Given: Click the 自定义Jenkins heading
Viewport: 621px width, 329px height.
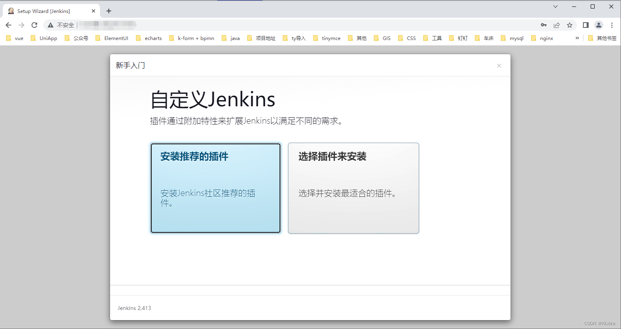Looking at the screenshot, I should pyautogui.click(x=213, y=99).
